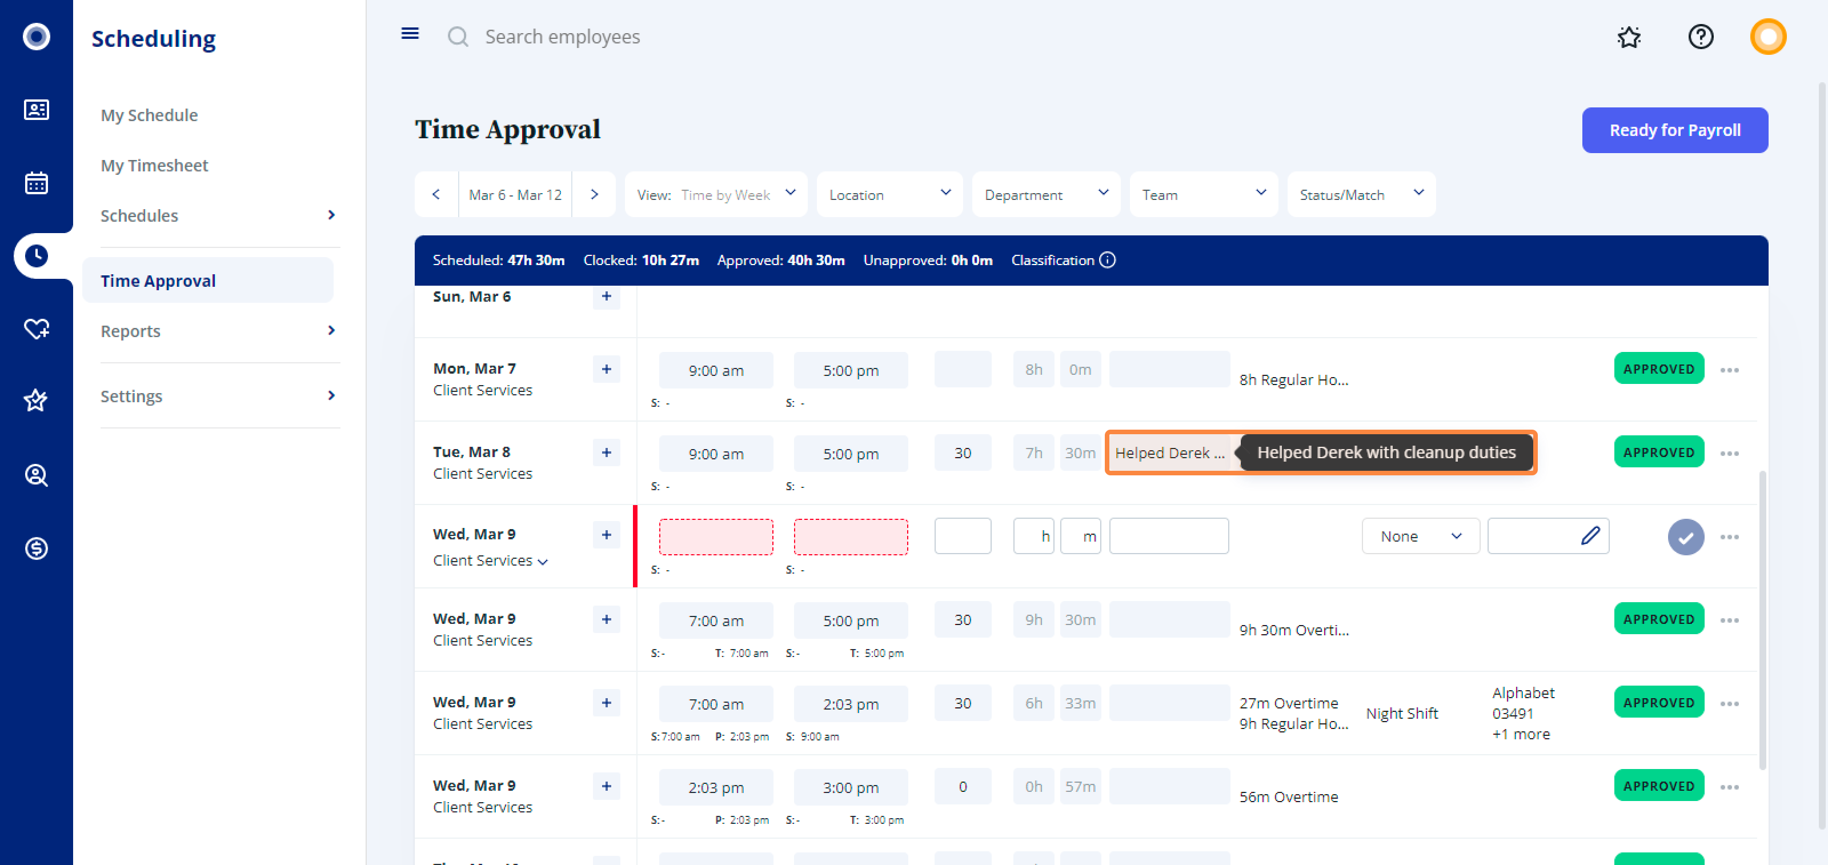The image size is (1828, 865).
Task: Click the search magnifier icon
Action: pos(458,37)
